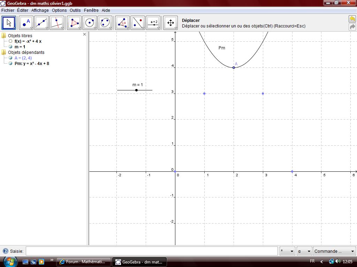Pick the Slider (a=2) tool
Viewport: 357px width, 267px height.
[153, 23]
